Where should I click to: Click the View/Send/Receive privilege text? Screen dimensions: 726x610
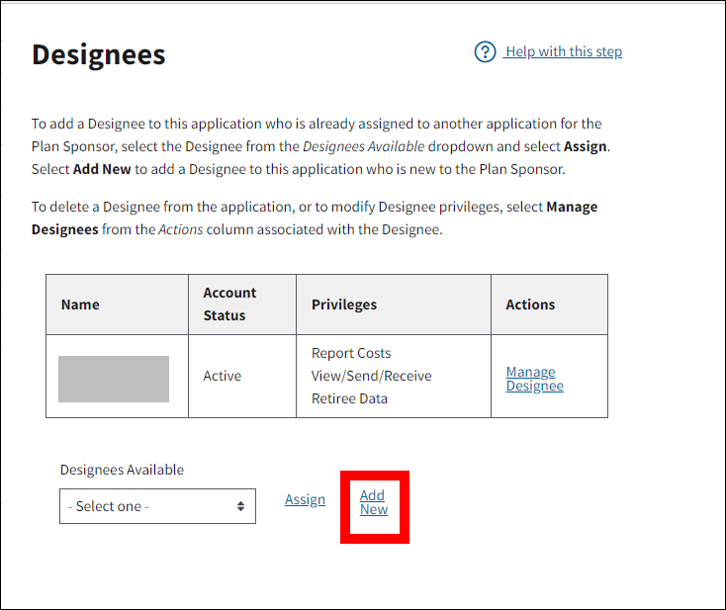coord(371,376)
